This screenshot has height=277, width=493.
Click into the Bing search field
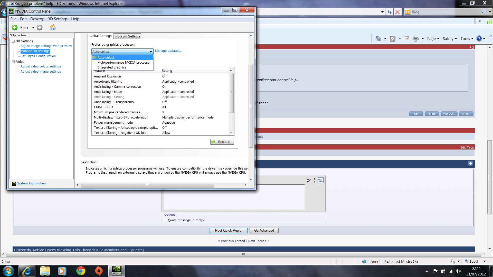(445, 12)
